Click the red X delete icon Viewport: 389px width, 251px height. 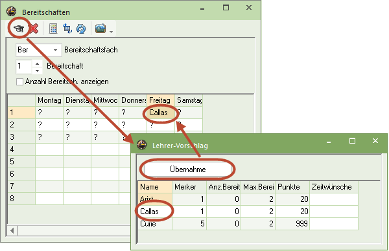click(x=34, y=28)
